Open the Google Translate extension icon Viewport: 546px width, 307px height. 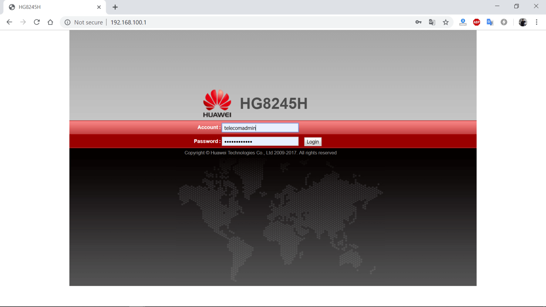coord(490,22)
